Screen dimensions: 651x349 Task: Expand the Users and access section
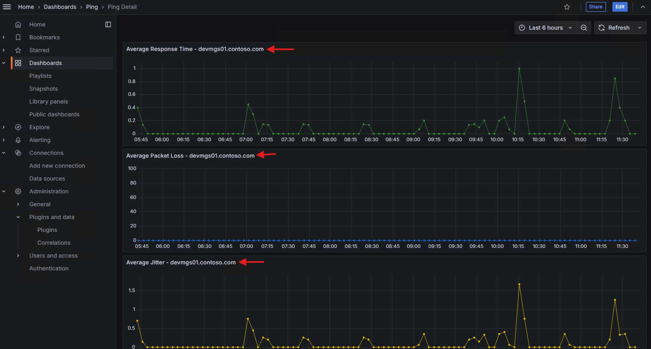coord(18,256)
